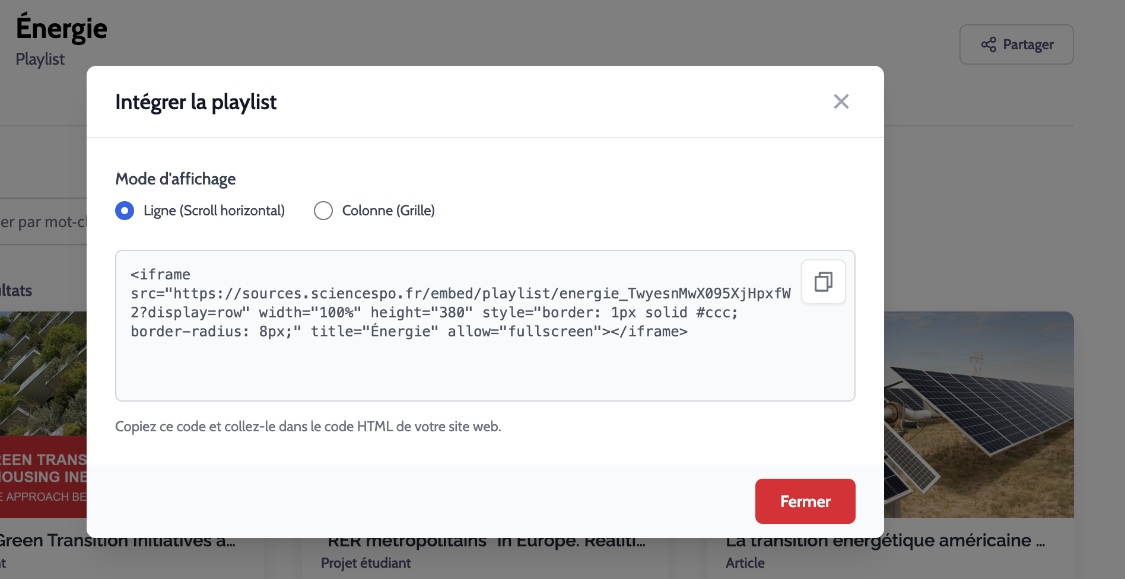This screenshot has height=579, width=1125.
Task: Close the embed dialog with the X icon
Action: pyautogui.click(x=841, y=101)
